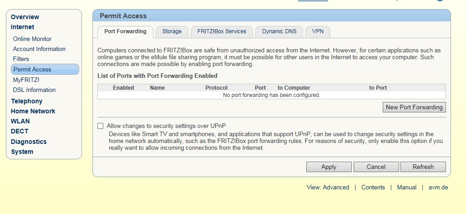Open the FRITZ!Box Services tab

pyautogui.click(x=222, y=31)
